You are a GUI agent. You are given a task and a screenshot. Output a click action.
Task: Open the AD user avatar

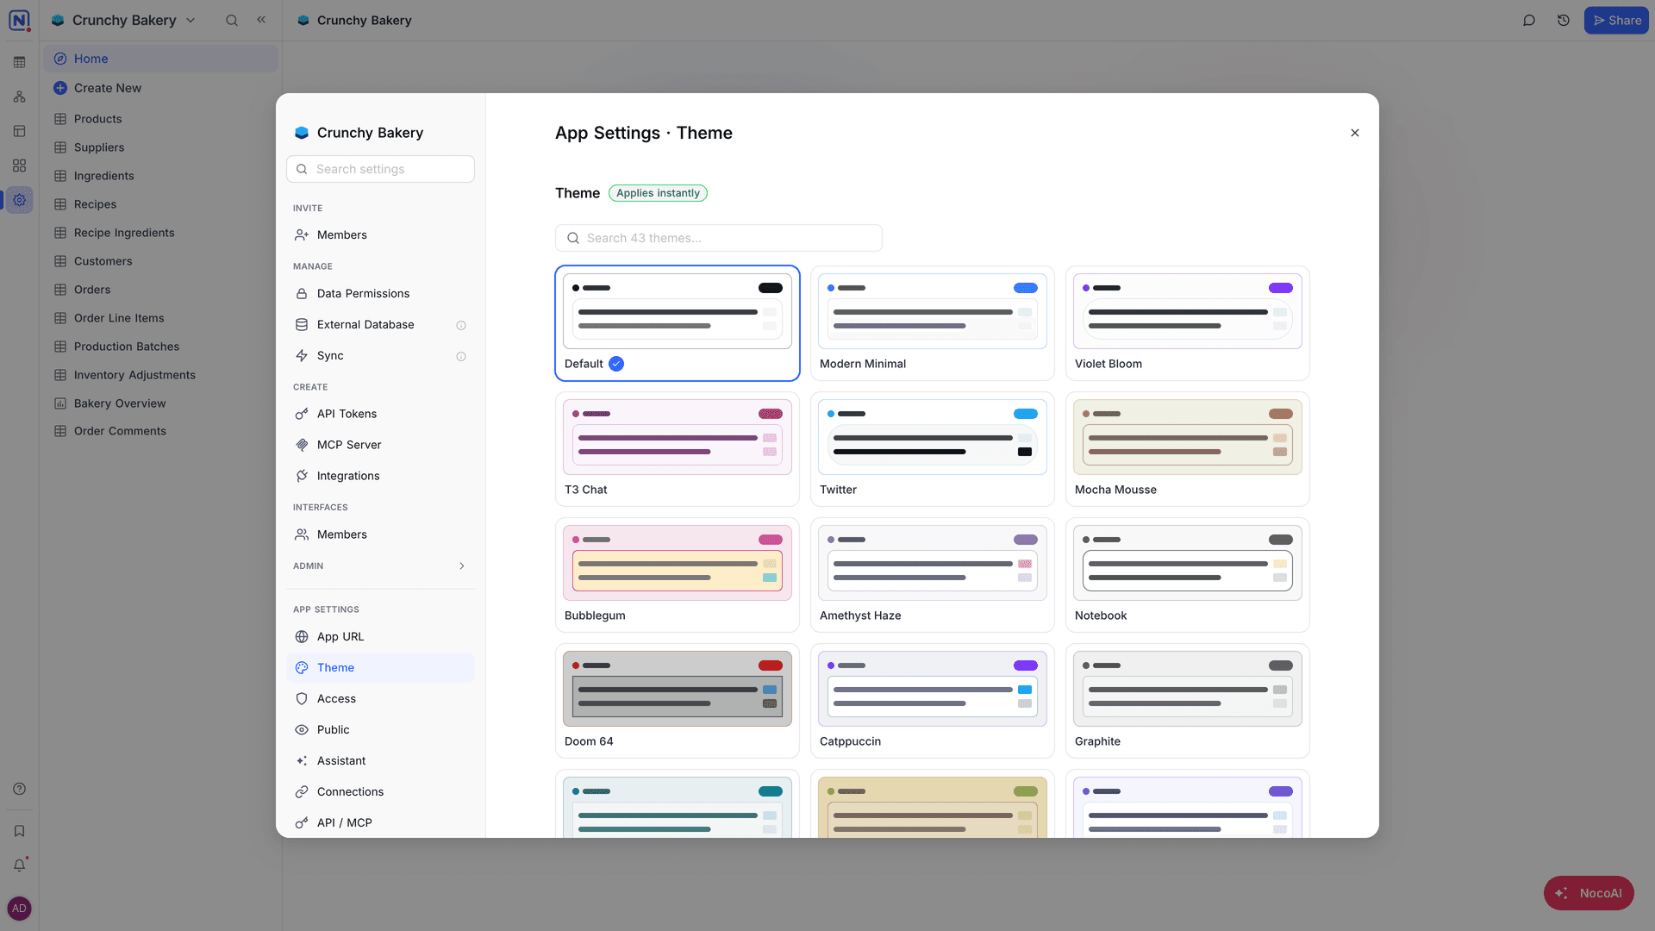coord(19,909)
